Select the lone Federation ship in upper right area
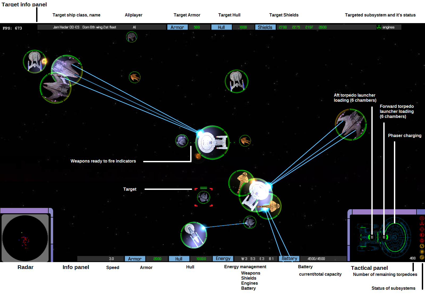 pyautogui.click(x=236, y=81)
